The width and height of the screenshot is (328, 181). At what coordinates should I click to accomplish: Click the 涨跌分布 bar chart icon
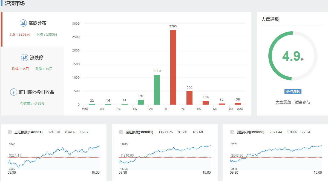tap(23, 23)
